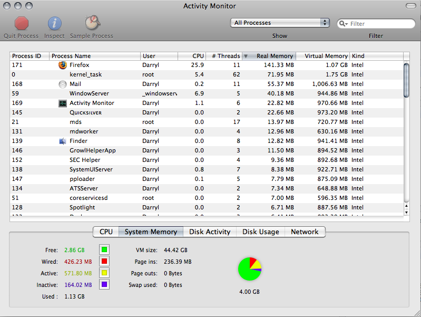Click the 1.13 GB Used value
This screenshot has height=317, width=421.
74,296
